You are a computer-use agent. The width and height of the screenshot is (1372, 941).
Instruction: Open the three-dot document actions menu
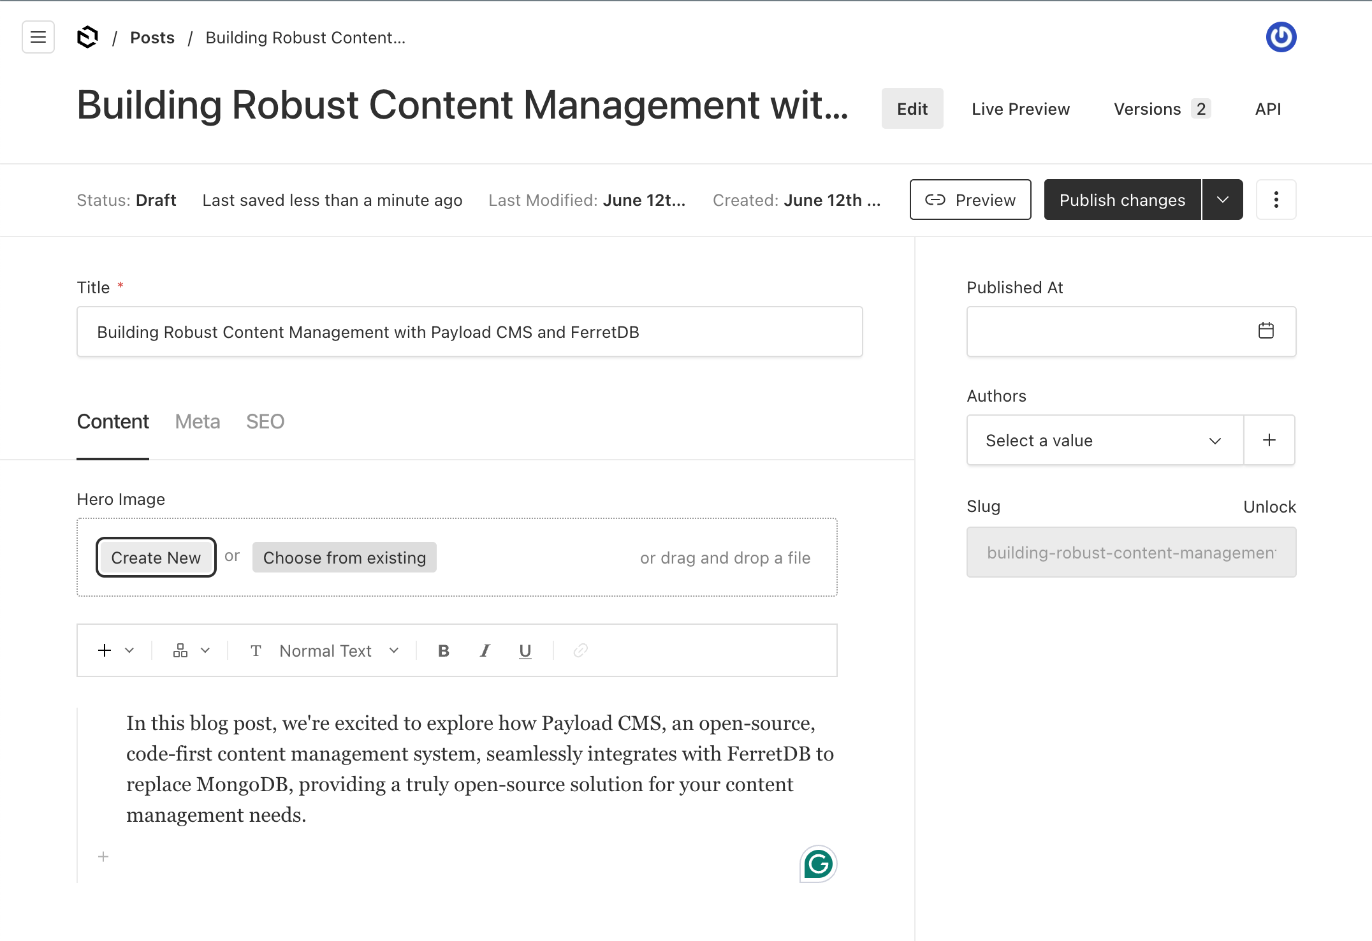(1276, 200)
